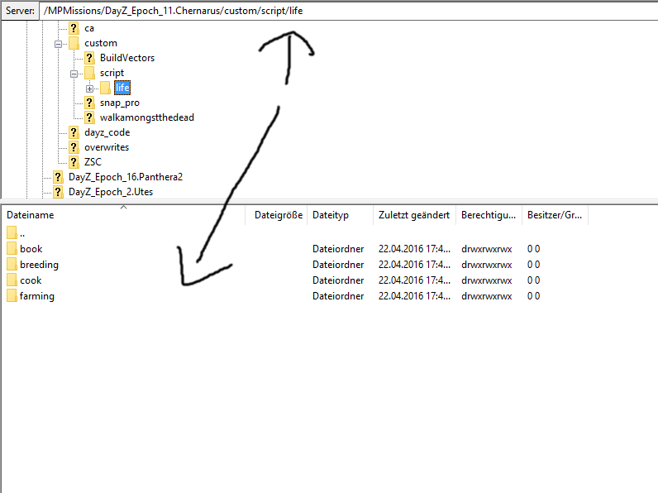Viewport: 658px width, 493px height.
Task: Click folder icon of parent directory row
Action: pyautogui.click(x=12, y=232)
